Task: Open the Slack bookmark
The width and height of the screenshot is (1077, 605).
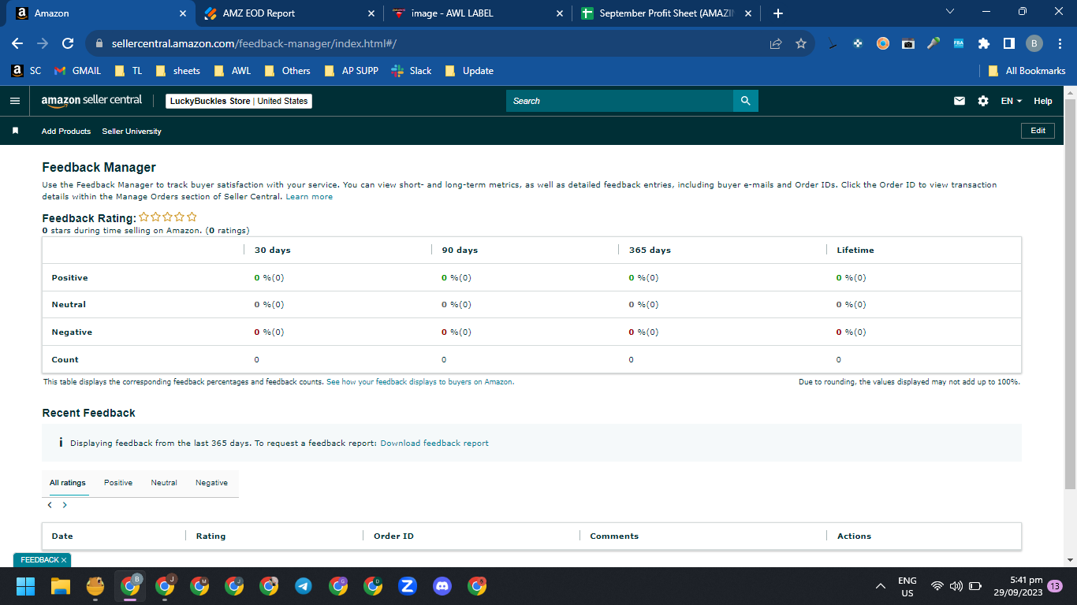Action: click(x=412, y=71)
